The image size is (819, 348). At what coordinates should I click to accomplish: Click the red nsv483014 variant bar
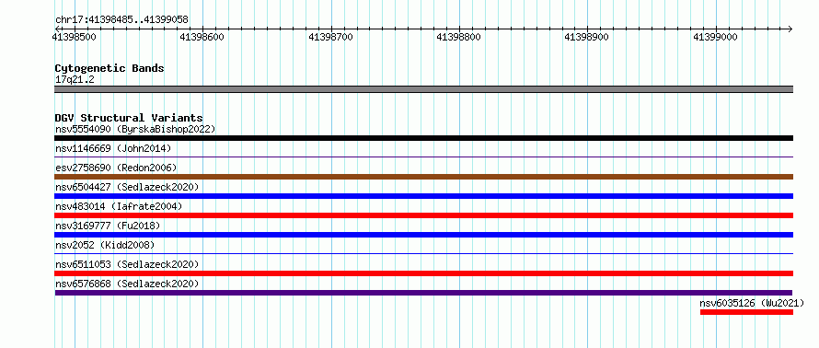tap(423, 215)
